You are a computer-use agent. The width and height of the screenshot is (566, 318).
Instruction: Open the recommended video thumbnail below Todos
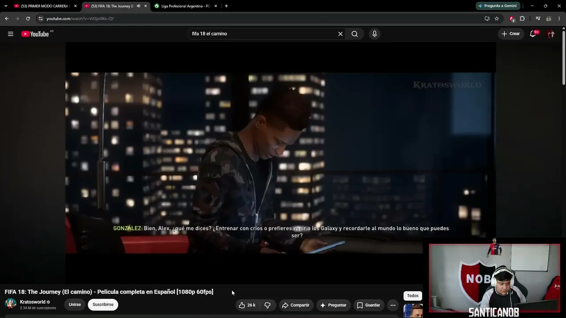[x=413, y=310]
